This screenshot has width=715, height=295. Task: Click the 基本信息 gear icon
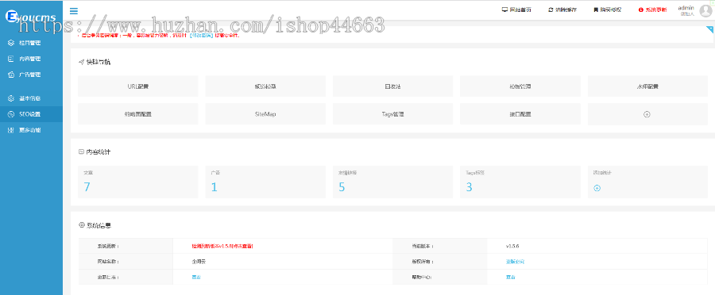tap(11, 98)
